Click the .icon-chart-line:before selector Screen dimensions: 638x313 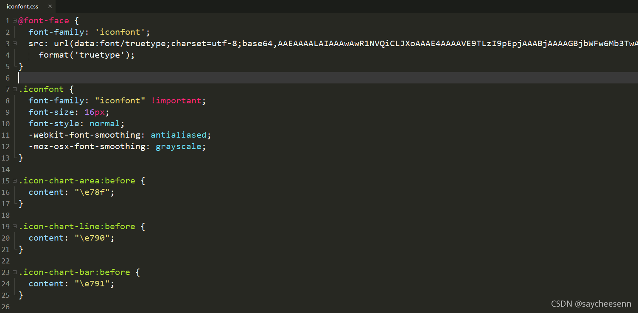point(77,227)
